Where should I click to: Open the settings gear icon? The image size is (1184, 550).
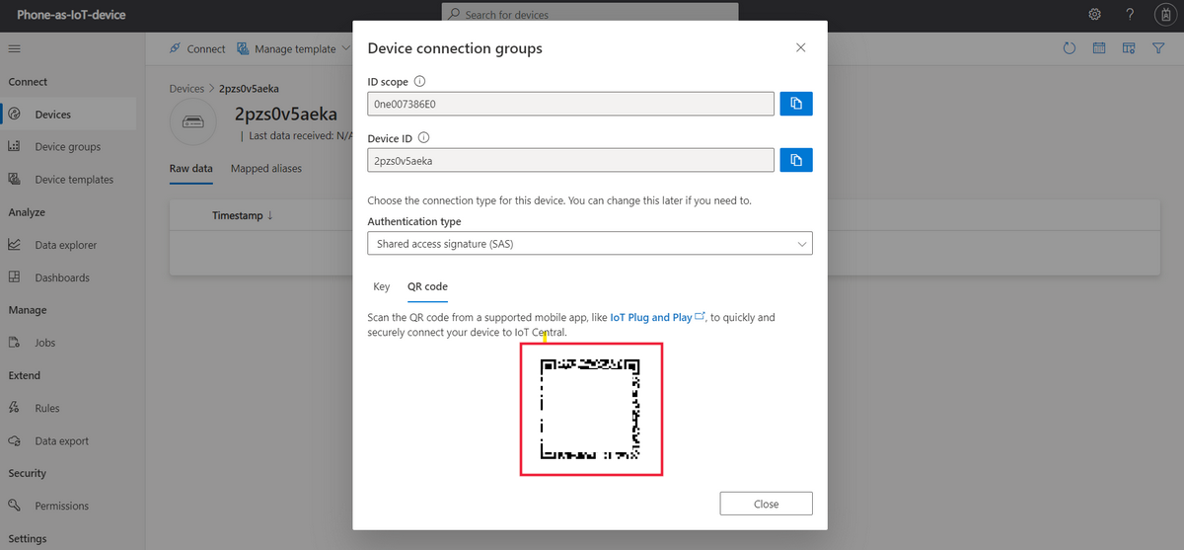tap(1094, 15)
